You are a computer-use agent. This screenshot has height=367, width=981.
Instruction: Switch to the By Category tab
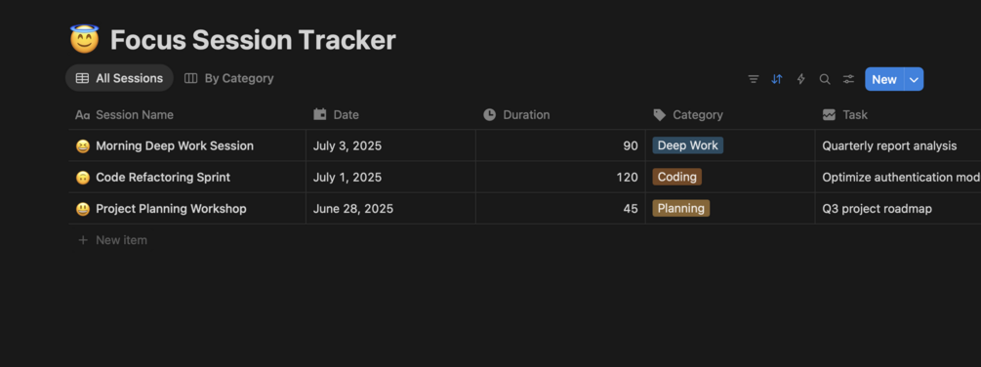click(x=229, y=78)
